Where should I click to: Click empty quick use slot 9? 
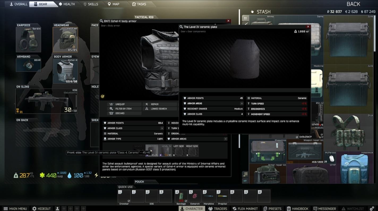[250, 196]
